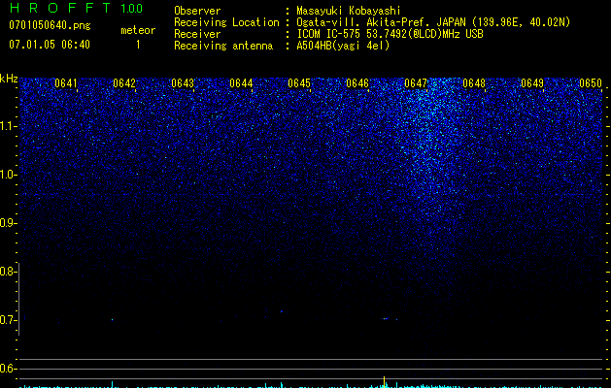611x388 pixels.
Task: Click the 0.6 kHz axis label
Action: click(7, 369)
